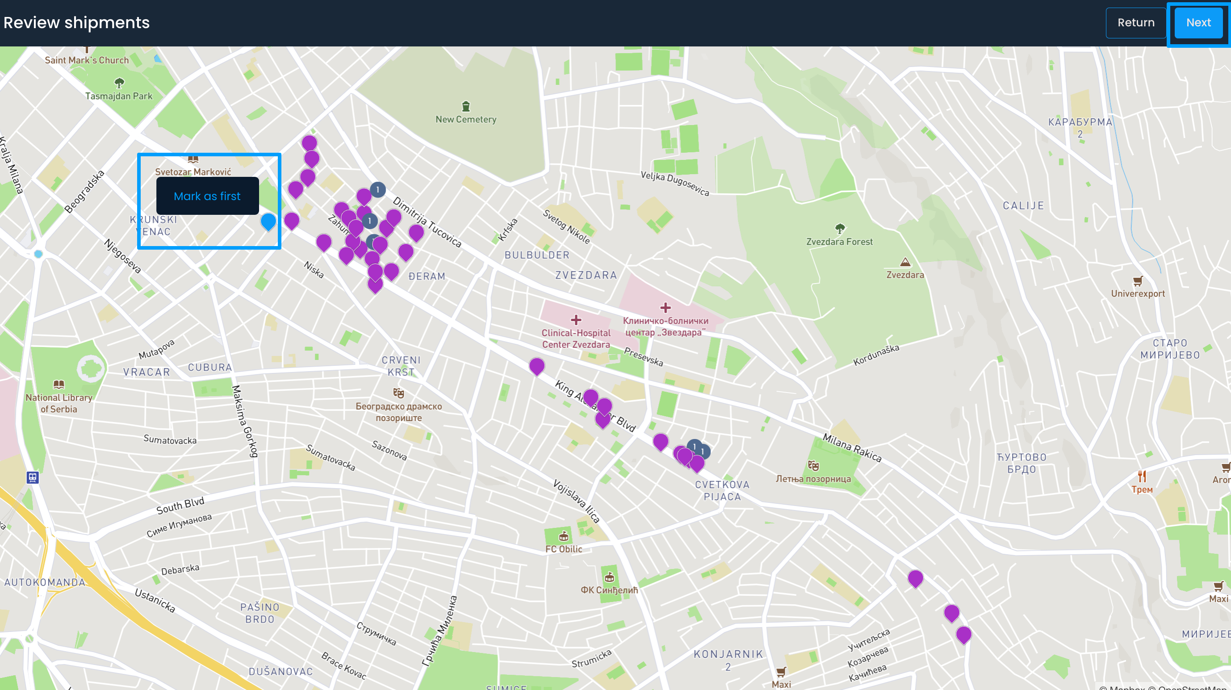The width and height of the screenshot is (1231, 690).
Task: Click the southernmost purple pin near Konjarnik
Action: (963, 634)
